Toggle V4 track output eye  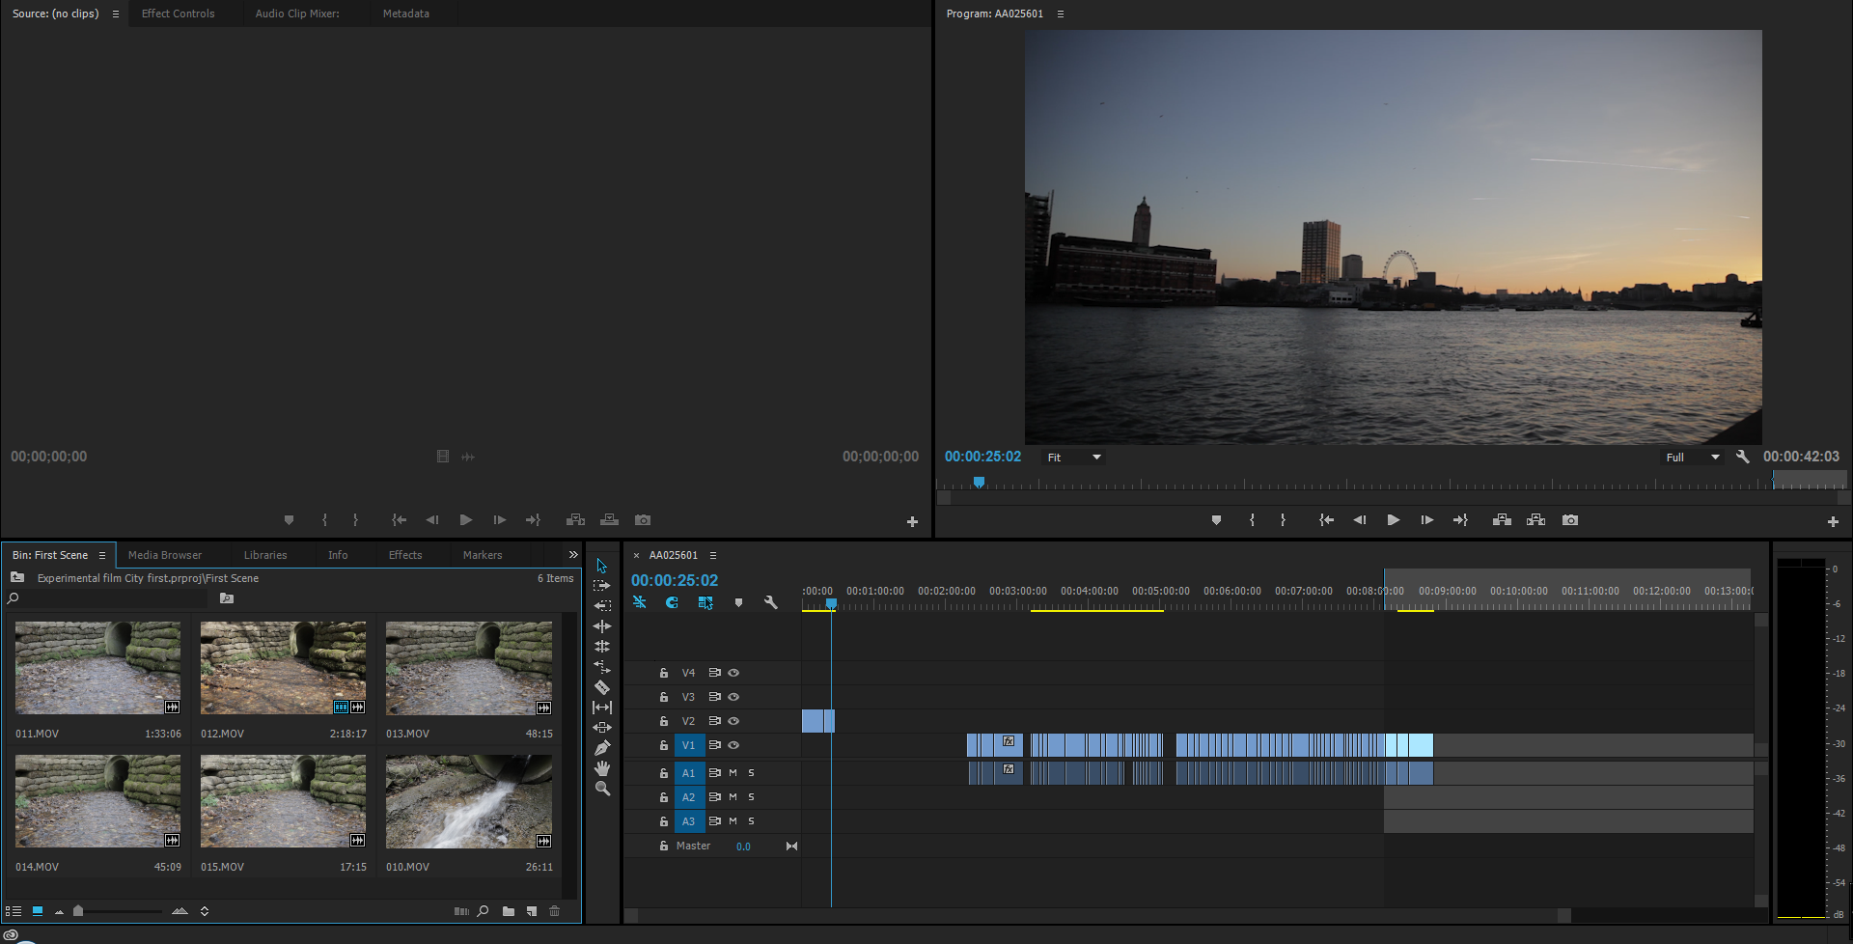[x=733, y=673]
